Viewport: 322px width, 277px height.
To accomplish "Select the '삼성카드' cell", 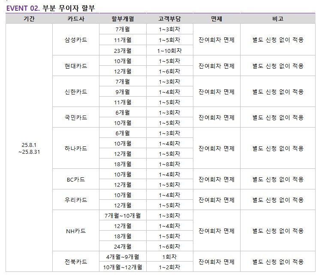I will [76, 40].
